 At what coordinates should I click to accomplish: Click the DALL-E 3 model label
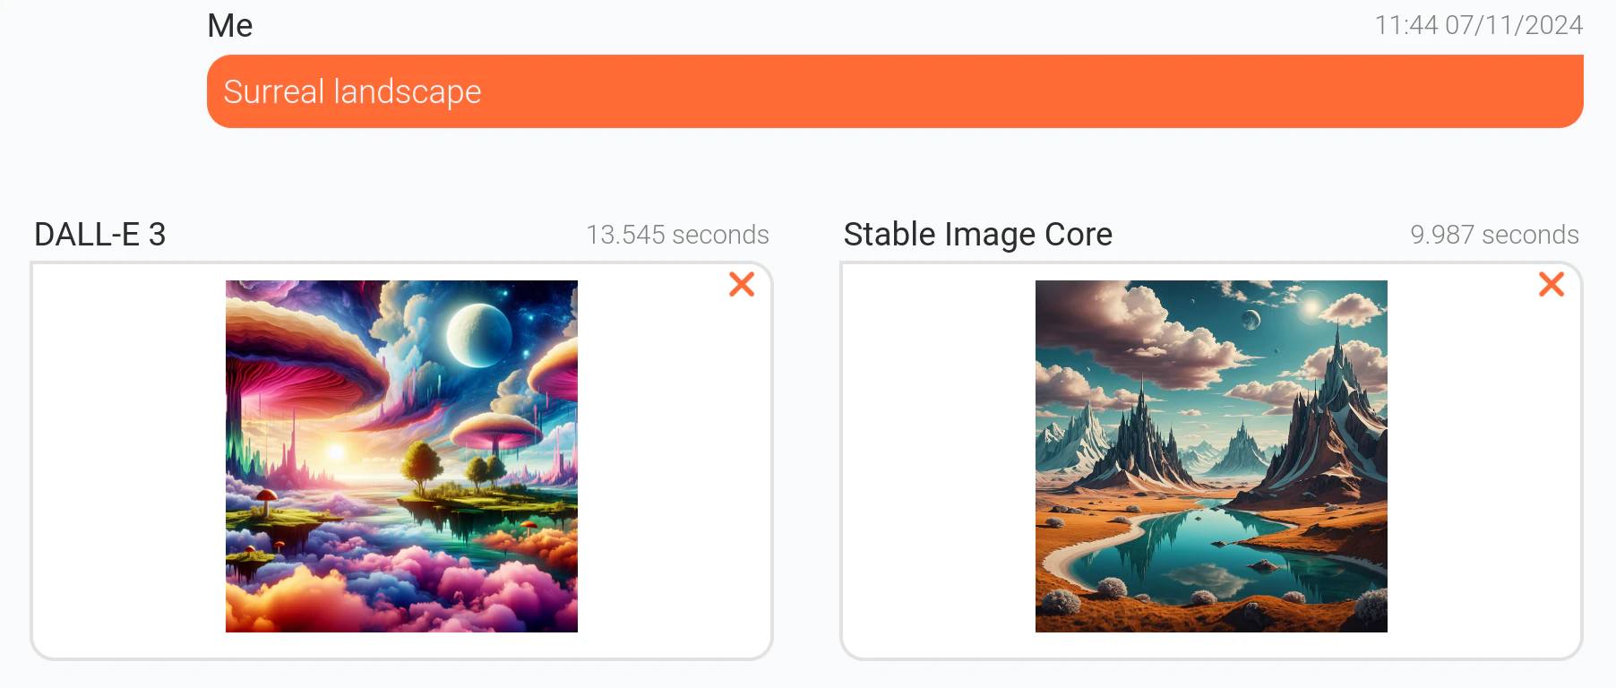pos(99,234)
